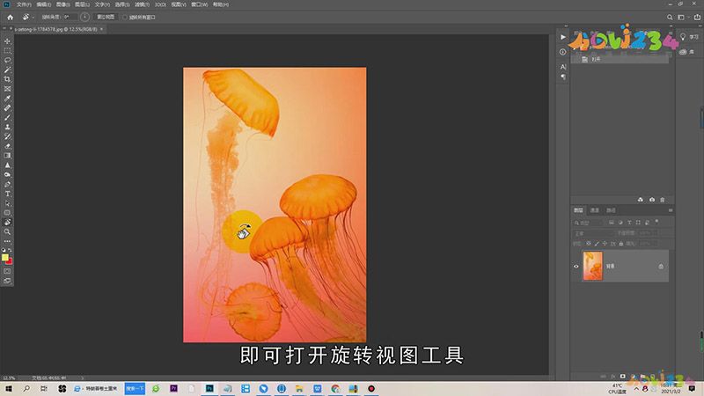The height and width of the screenshot is (396, 704).
Task: Filter layers by type layer icon
Action: [x=629, y=223]
